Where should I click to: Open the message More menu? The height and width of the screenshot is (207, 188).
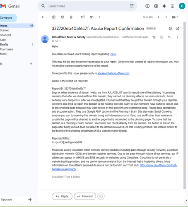point(177,37)
